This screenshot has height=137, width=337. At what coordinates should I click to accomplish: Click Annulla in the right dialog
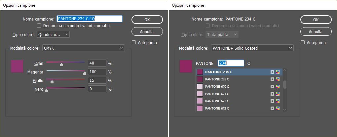(316, 31)
